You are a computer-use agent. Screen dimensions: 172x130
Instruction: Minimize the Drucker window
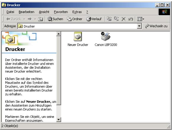coord(157,5)
